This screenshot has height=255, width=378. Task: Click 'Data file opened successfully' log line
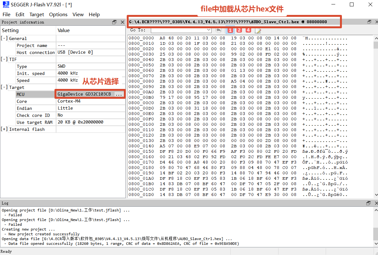tap(124, 244)
